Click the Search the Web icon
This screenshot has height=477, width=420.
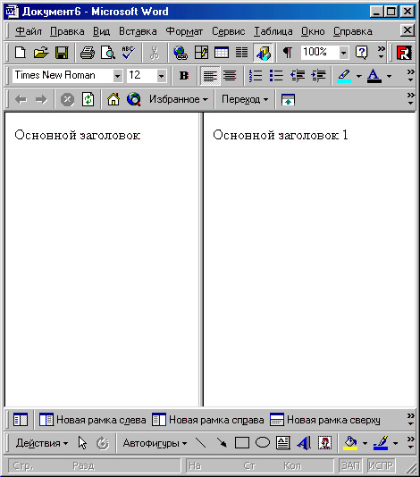point(134,99)
